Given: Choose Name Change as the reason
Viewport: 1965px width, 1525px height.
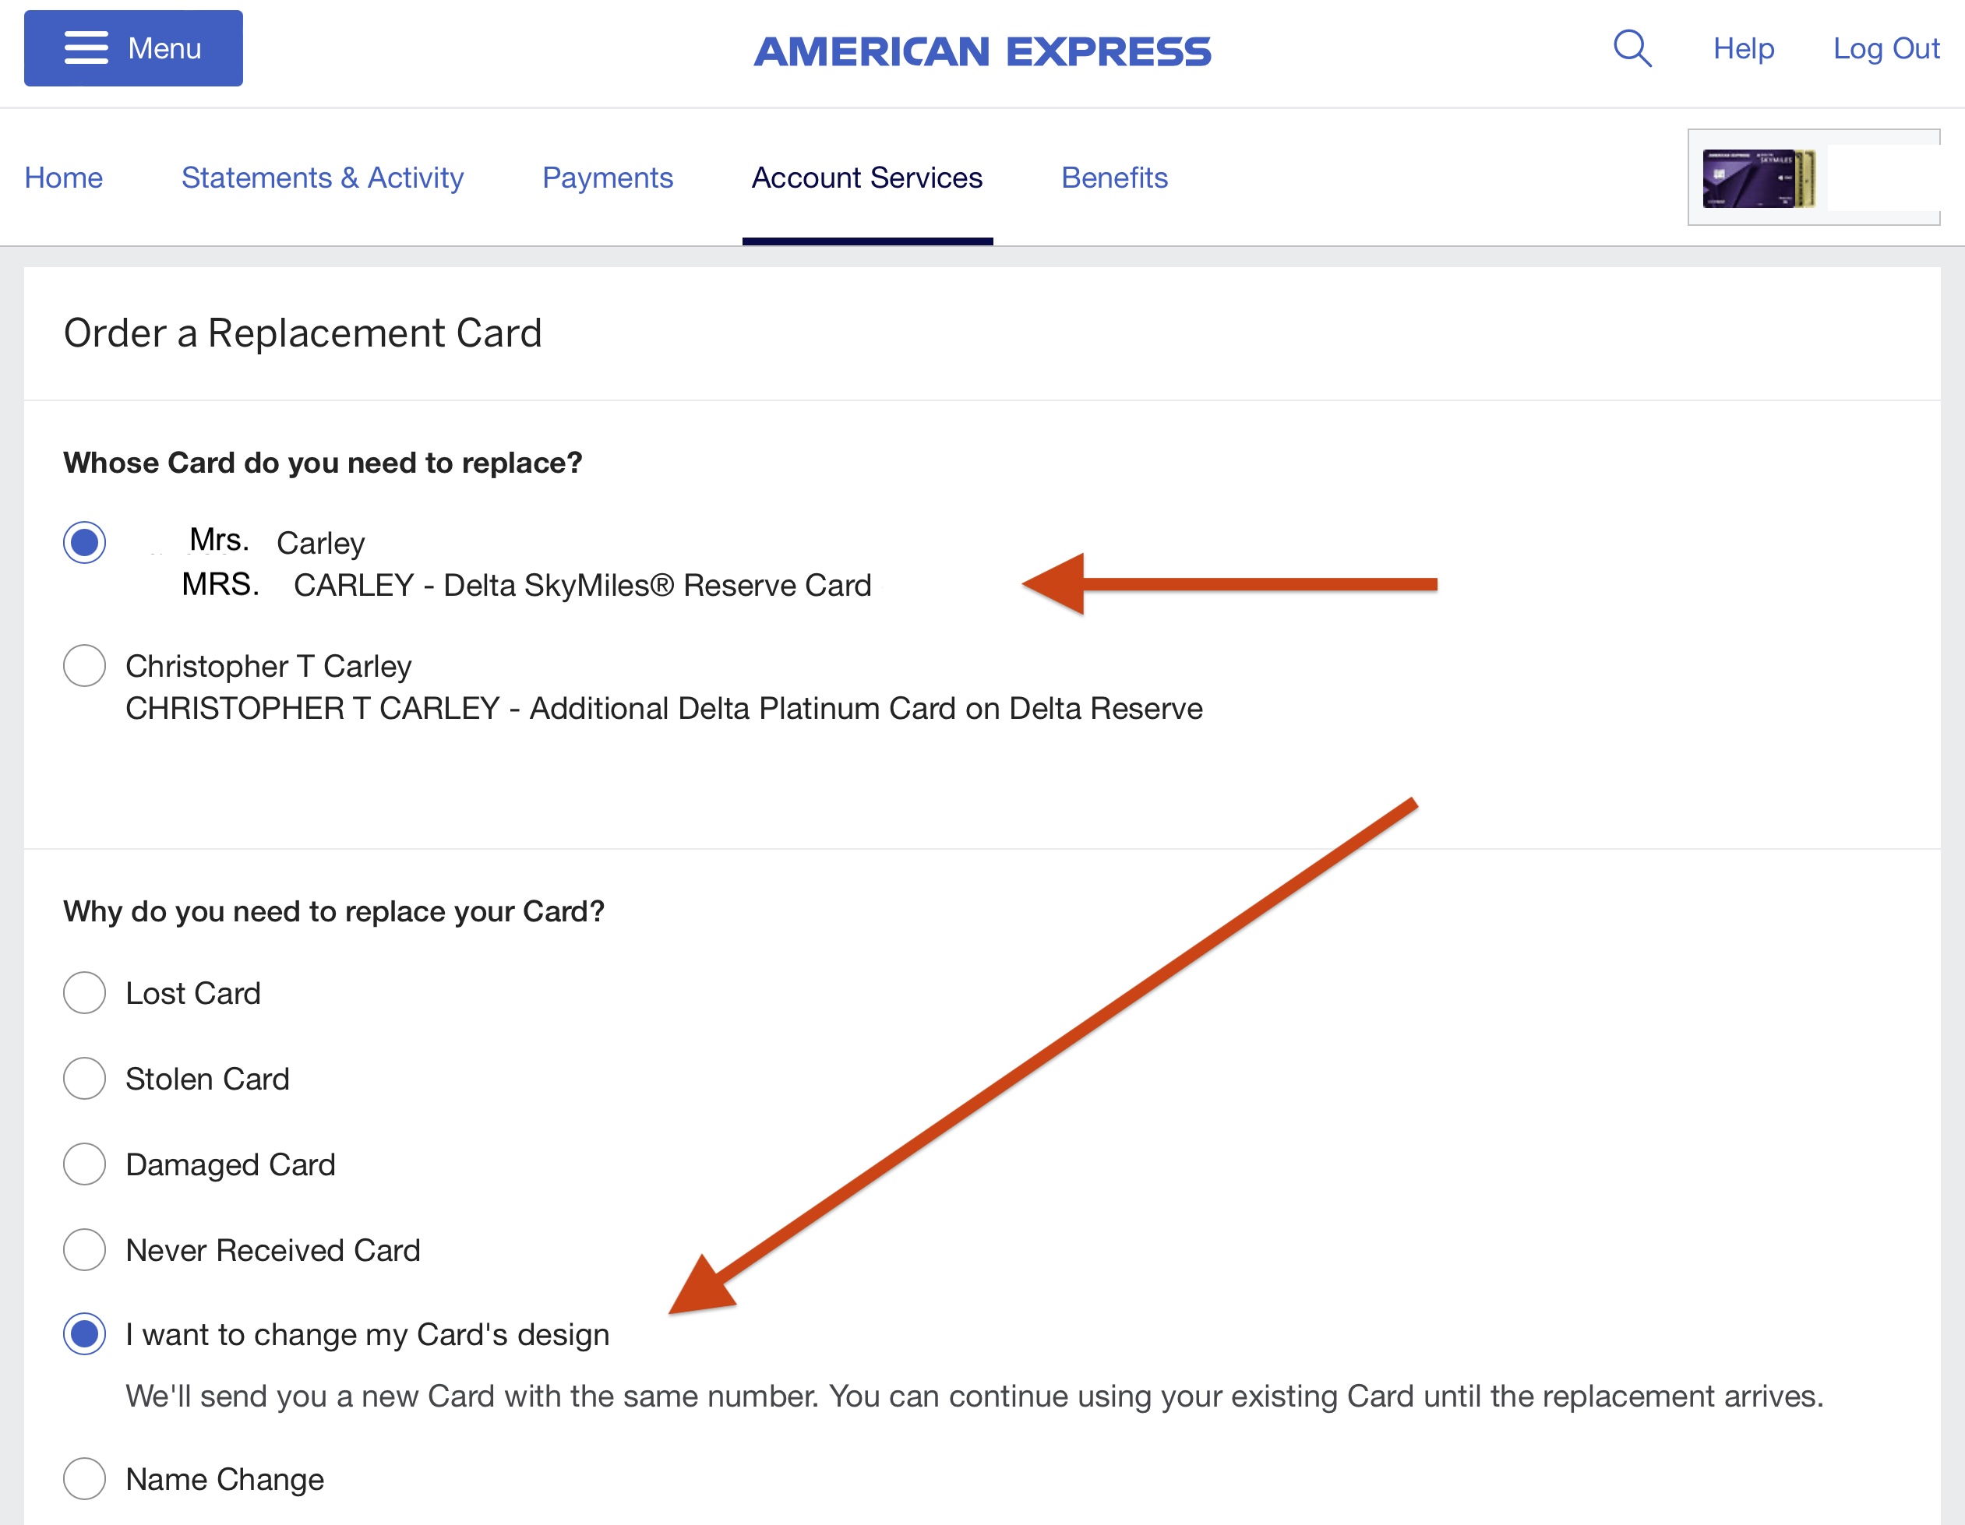Looking at the screenshot, I should click(x=85, y=1478).
